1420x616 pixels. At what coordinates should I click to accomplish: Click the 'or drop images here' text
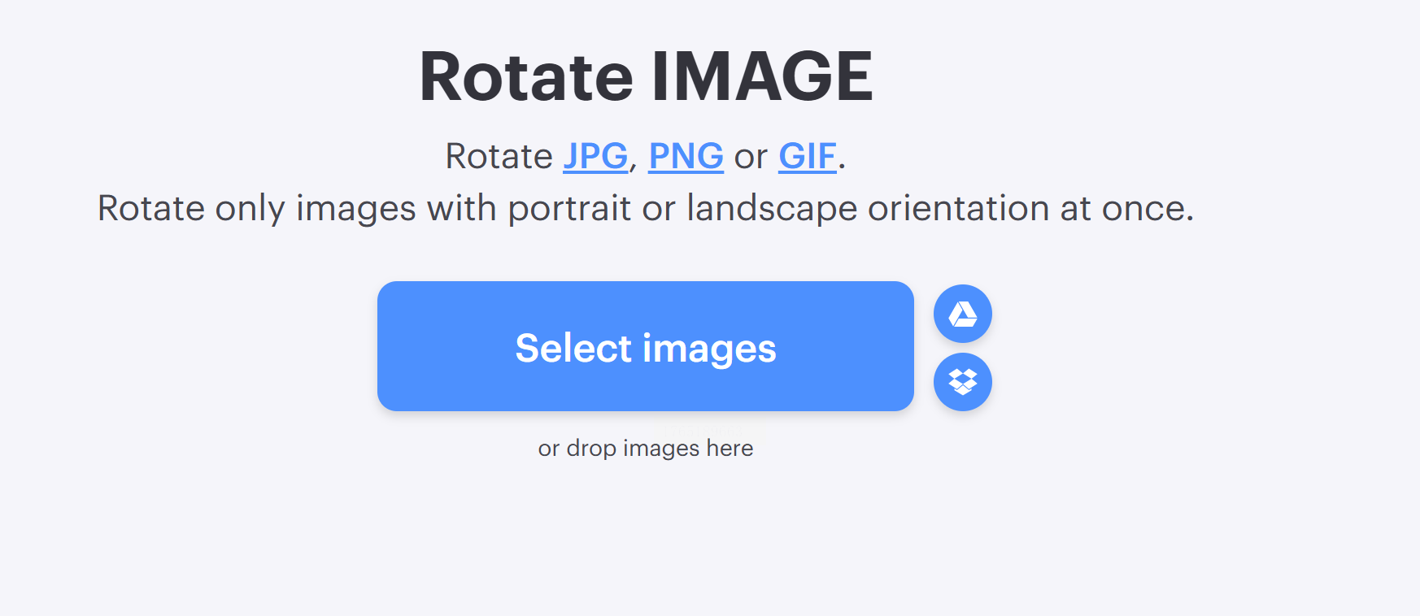point(646,448)
